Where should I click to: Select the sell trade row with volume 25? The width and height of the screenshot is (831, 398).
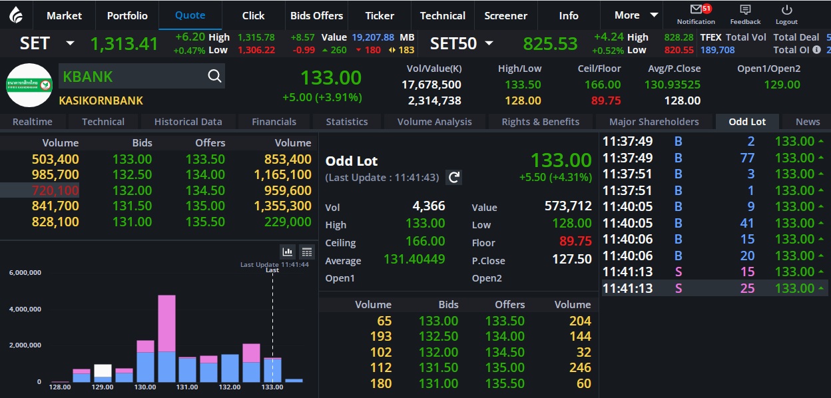(x=714, y=288)
